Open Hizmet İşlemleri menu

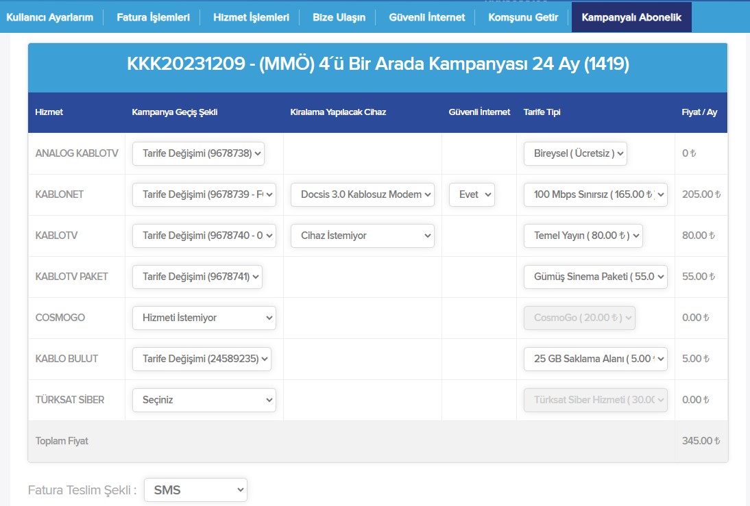click(x=251, y=18)
